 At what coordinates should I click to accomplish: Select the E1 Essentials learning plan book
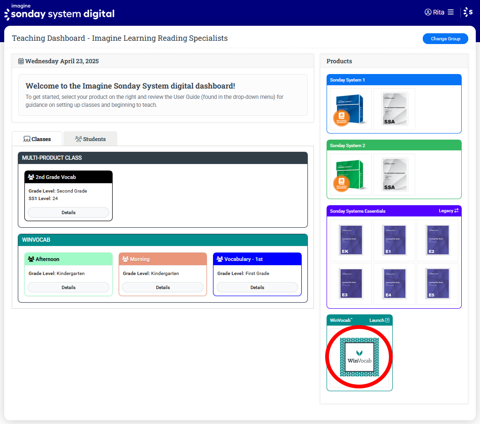tap(394, 240)
